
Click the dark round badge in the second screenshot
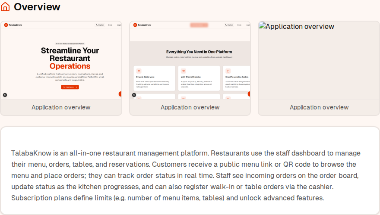[134, 95]
